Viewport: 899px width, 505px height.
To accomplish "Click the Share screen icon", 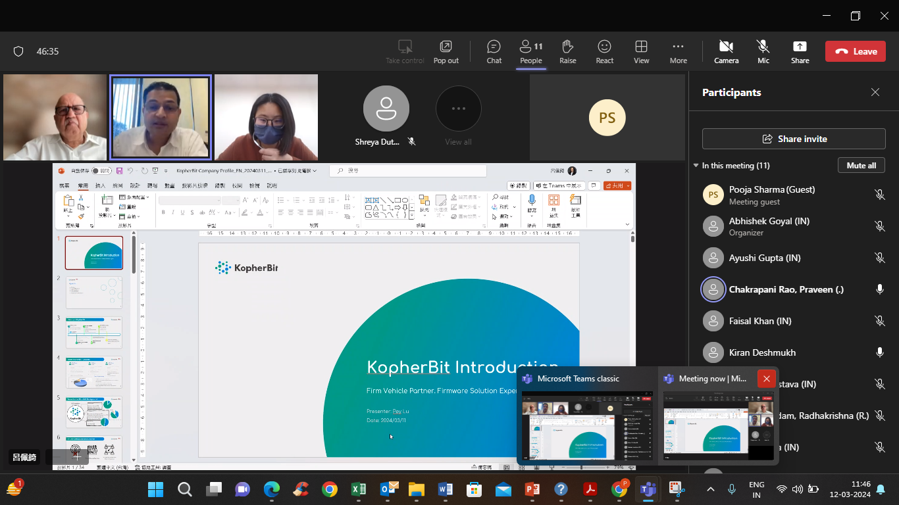I will tap(800, 51).
